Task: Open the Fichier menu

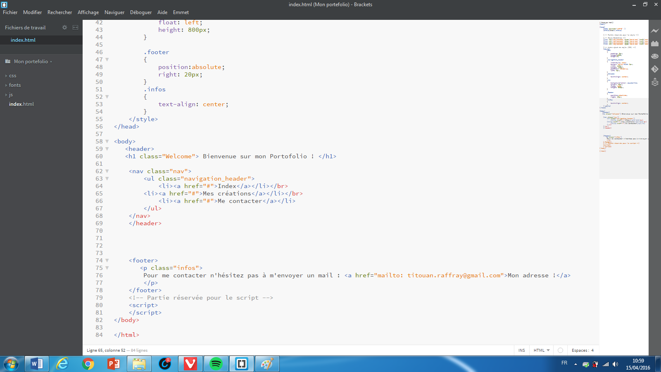Action: [10, 12]
